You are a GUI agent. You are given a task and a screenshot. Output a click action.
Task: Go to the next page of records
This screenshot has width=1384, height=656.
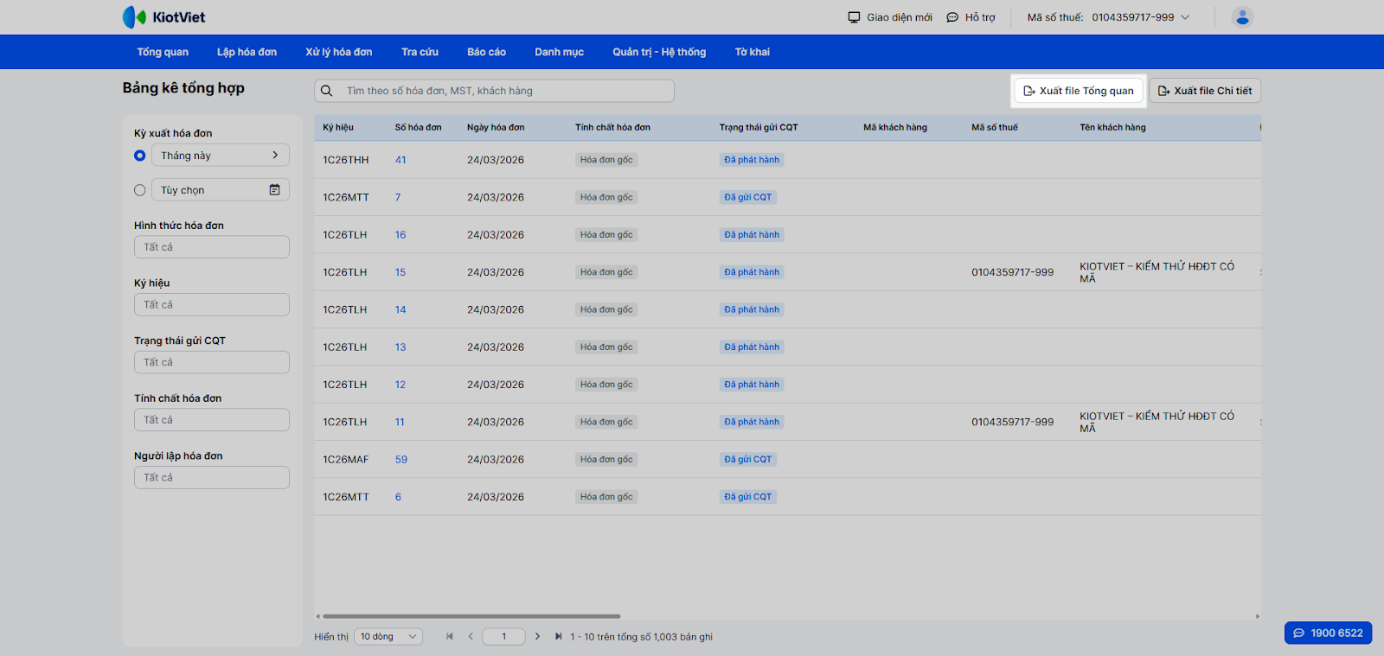coord(537,637)
